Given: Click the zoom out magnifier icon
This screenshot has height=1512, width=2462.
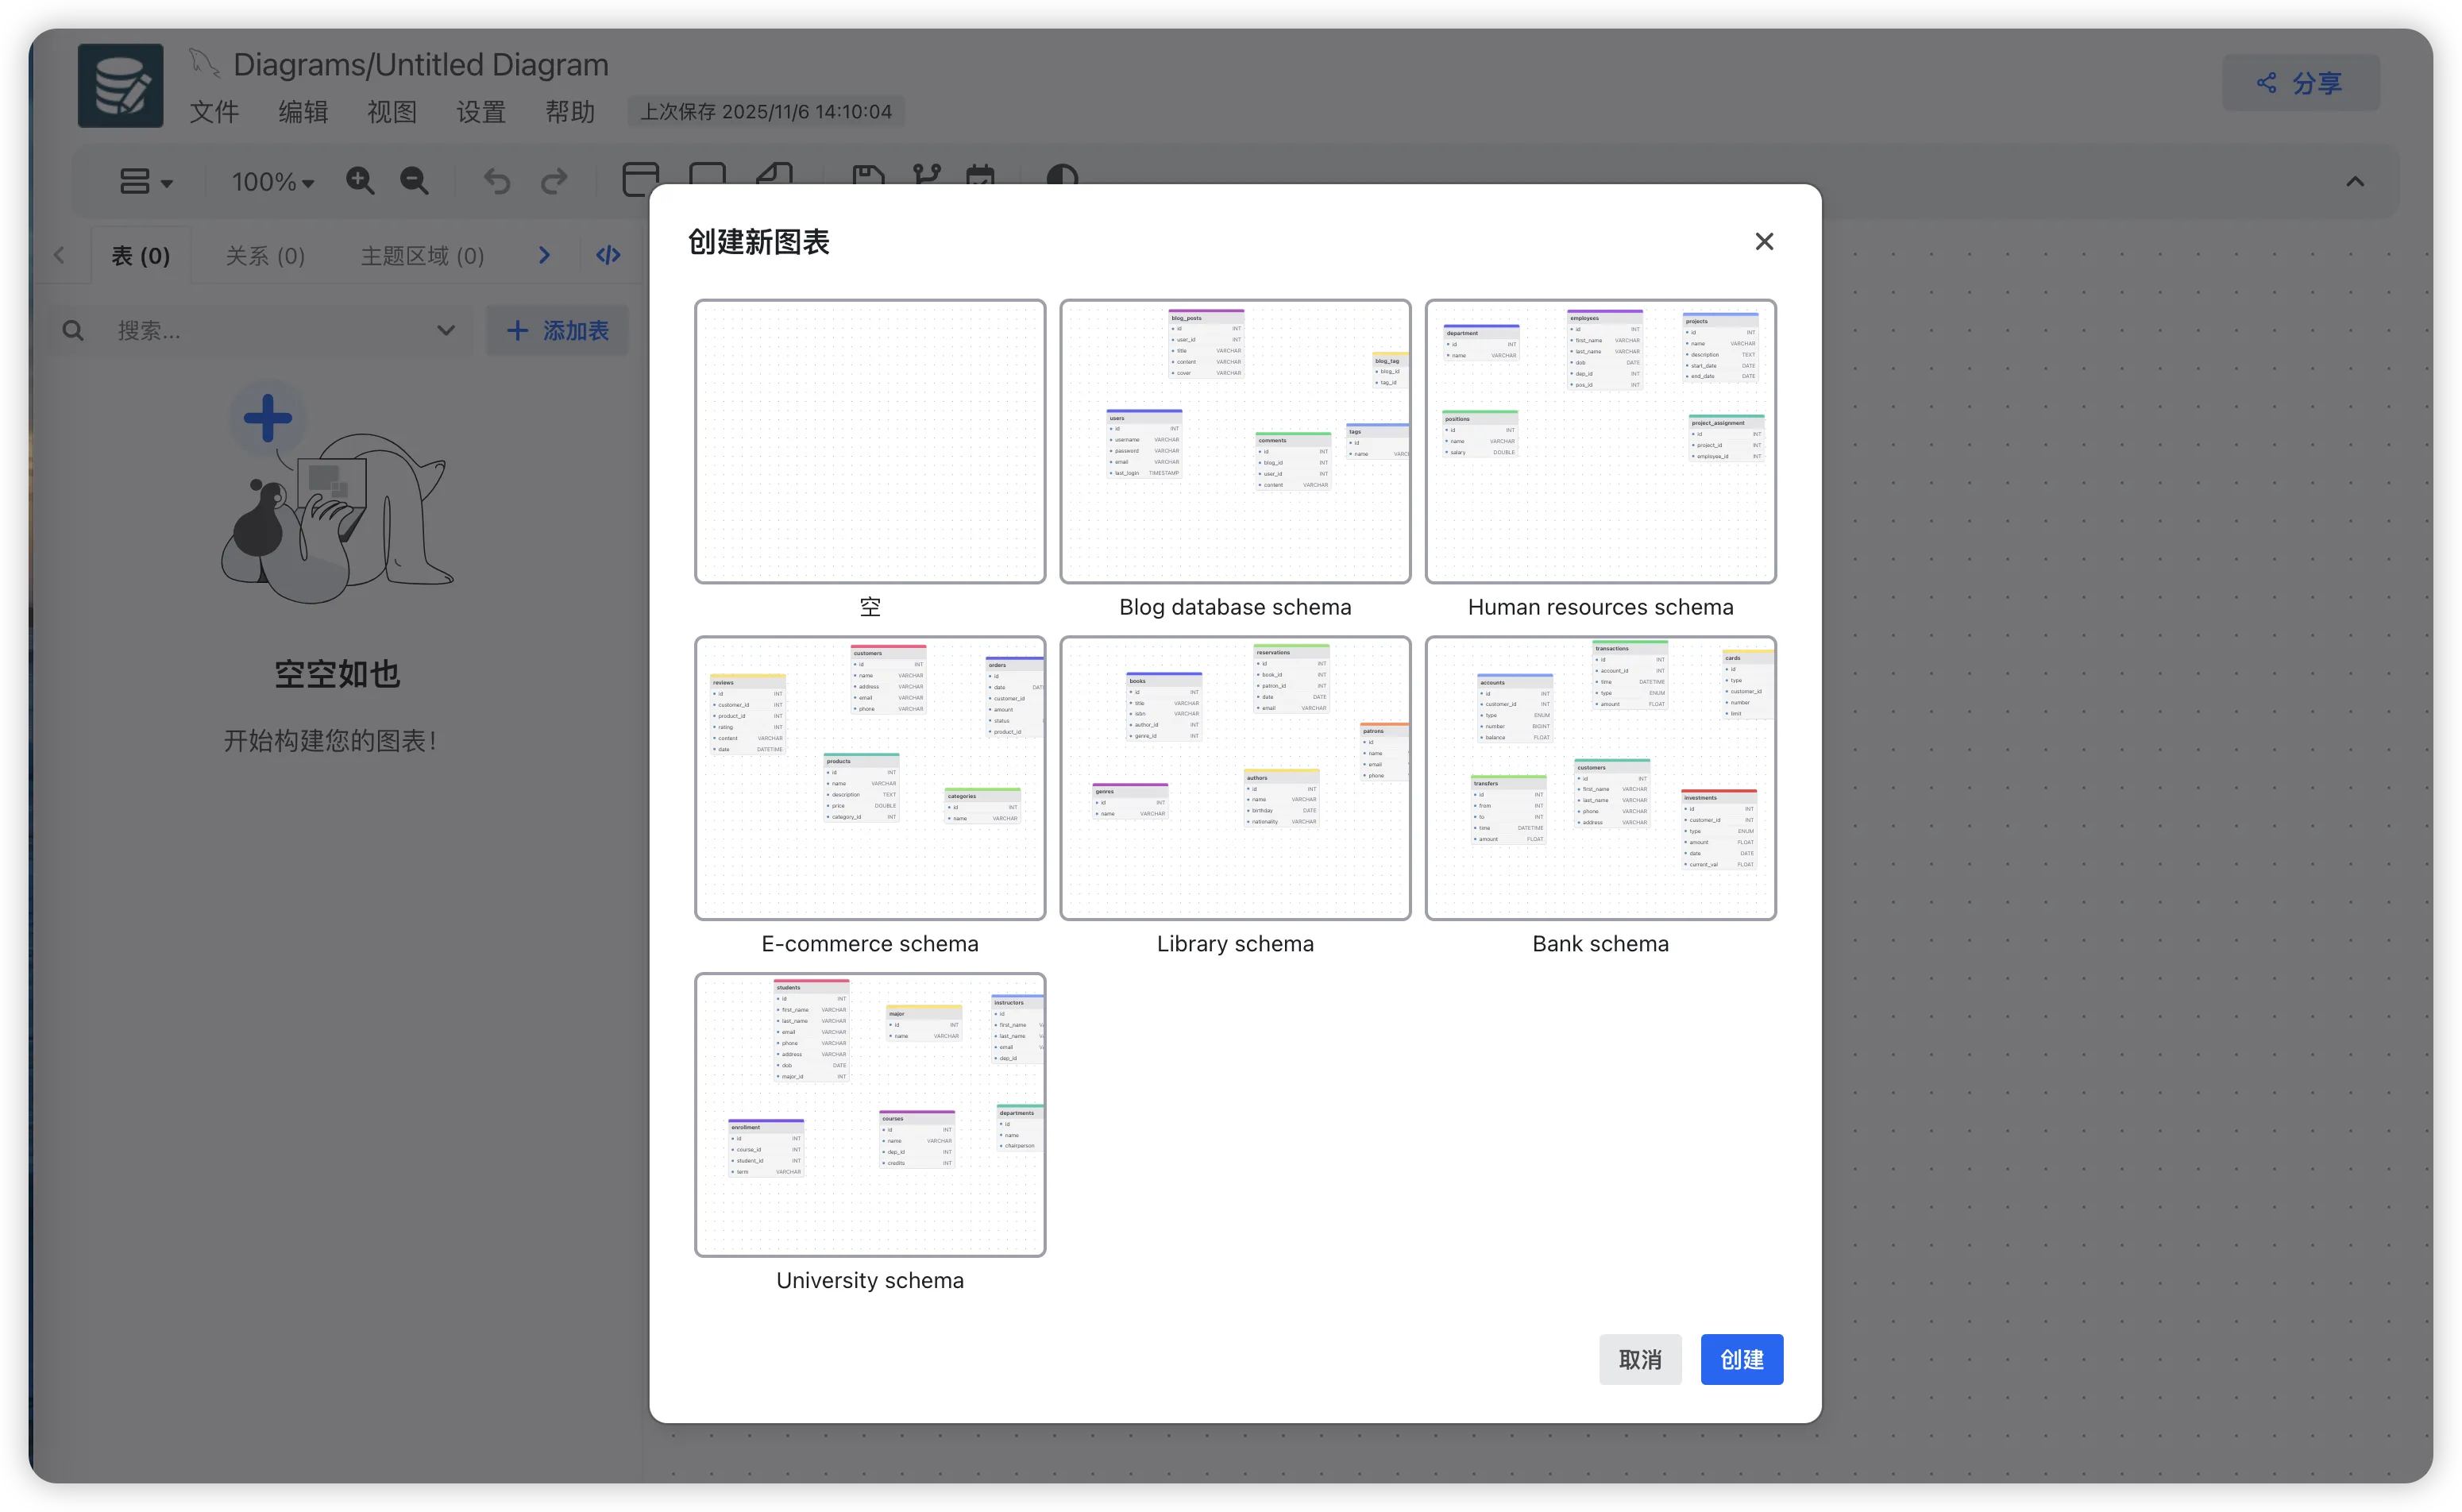Looking at the screenshot, I should tap(414, 181).
